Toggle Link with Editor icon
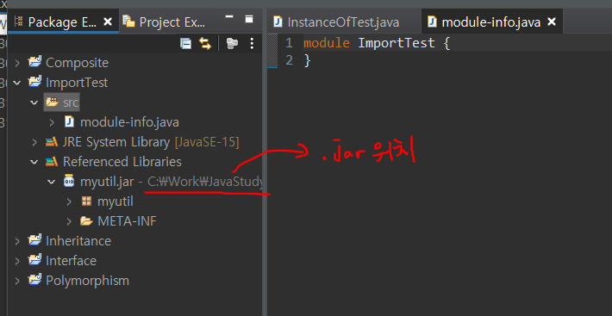This screenshot has width=612, height=316. coord(205,43)
